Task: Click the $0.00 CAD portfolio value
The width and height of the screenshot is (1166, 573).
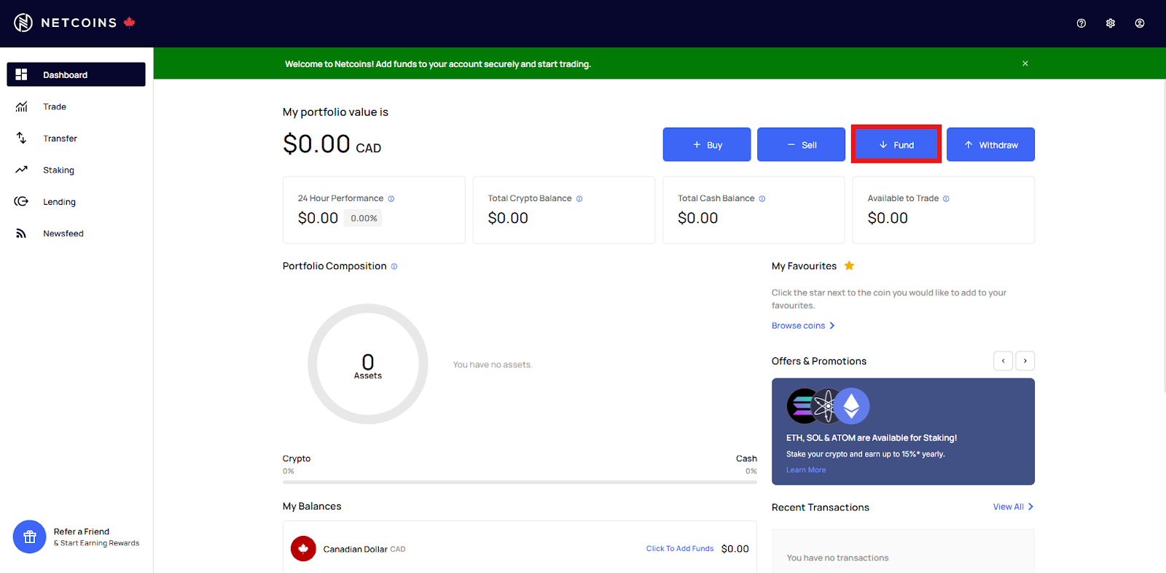Action: pos(332,144)
